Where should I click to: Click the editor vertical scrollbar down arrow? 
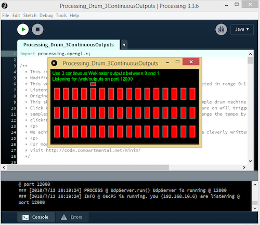point(250,161)
